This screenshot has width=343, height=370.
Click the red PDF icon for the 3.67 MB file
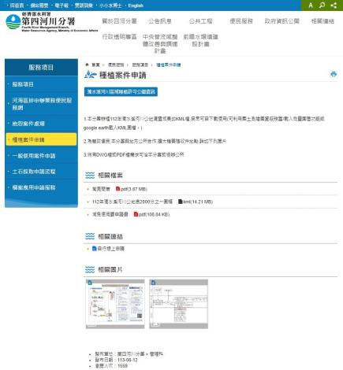click(117, 189)
